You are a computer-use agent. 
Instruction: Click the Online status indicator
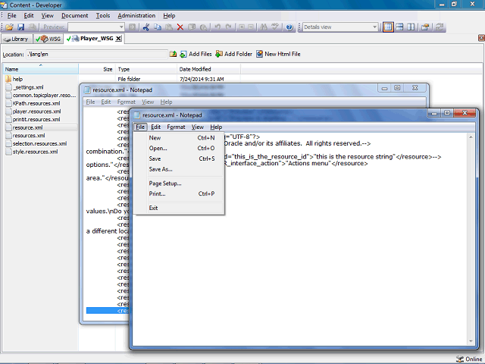[469, 359]
